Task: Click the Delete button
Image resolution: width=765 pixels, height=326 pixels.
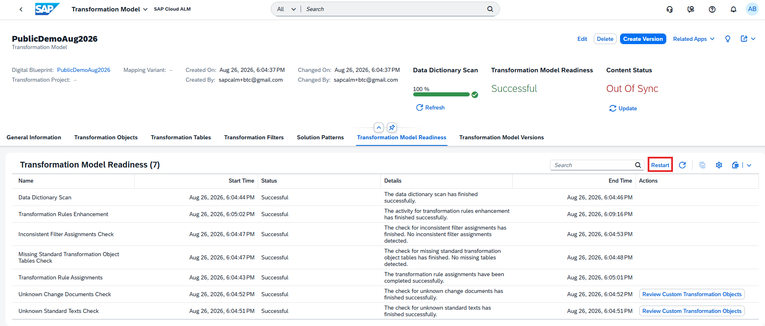Action: (605, 39)
